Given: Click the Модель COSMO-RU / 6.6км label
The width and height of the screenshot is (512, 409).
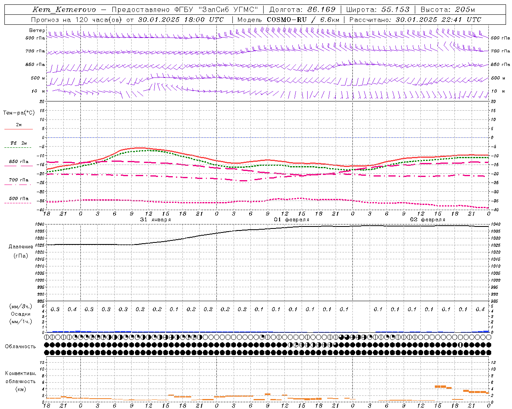Looking at the screenshot, I should click(x=288, y=20).
